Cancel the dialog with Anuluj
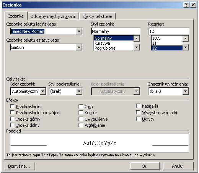The image size is (199, 173). click(178, 166)
